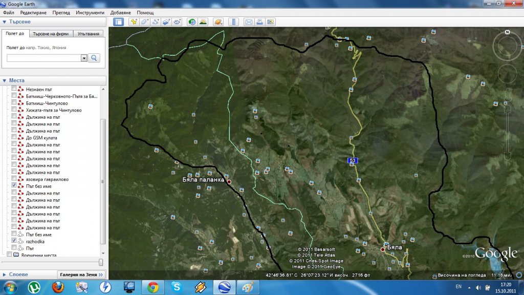Click the Places panel vertical scrollbar
Viewport: 524px width, 295px height.
point(103,182)
